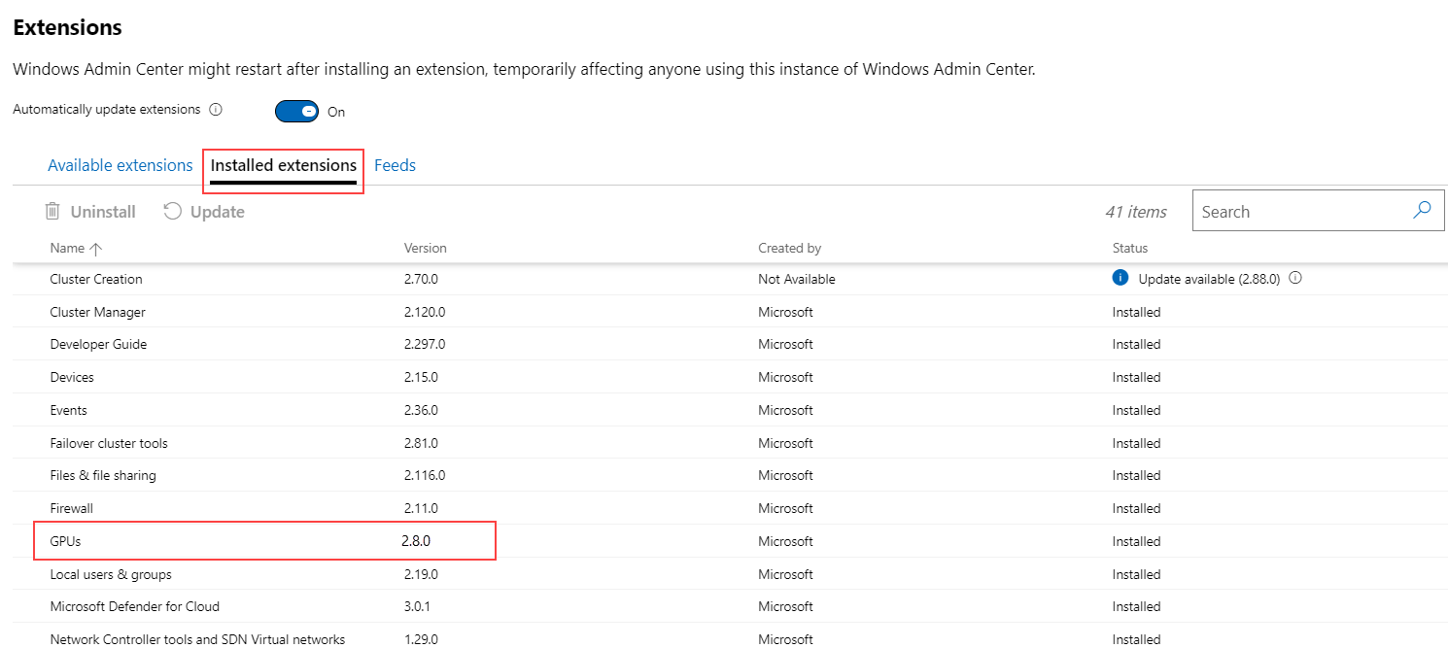Viewport: 1448px width, 648px height.
Task: Select the Installed extensions tab
Action: pyautogui.click(x=284, y=165)
